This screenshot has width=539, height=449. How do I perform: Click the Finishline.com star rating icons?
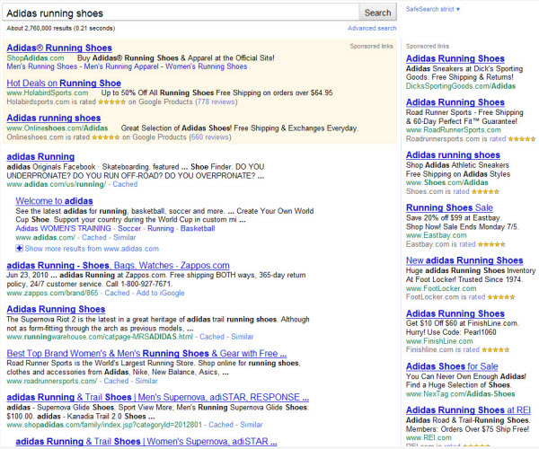tap(496, 349)
